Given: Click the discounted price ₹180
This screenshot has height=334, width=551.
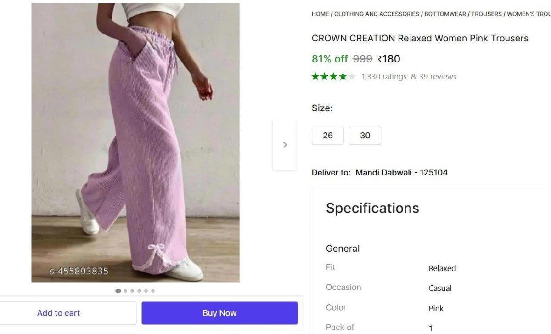Looking at the screenshot, I should tap(388, 59).
